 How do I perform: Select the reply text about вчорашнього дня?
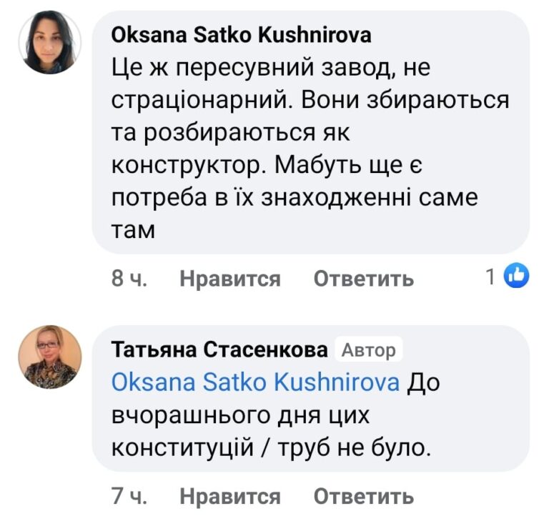[x=275, y=415]
